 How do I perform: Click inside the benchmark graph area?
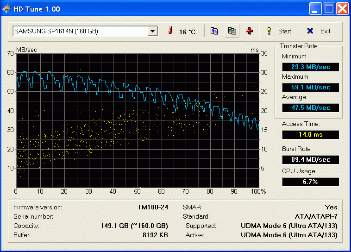[138, 120]
